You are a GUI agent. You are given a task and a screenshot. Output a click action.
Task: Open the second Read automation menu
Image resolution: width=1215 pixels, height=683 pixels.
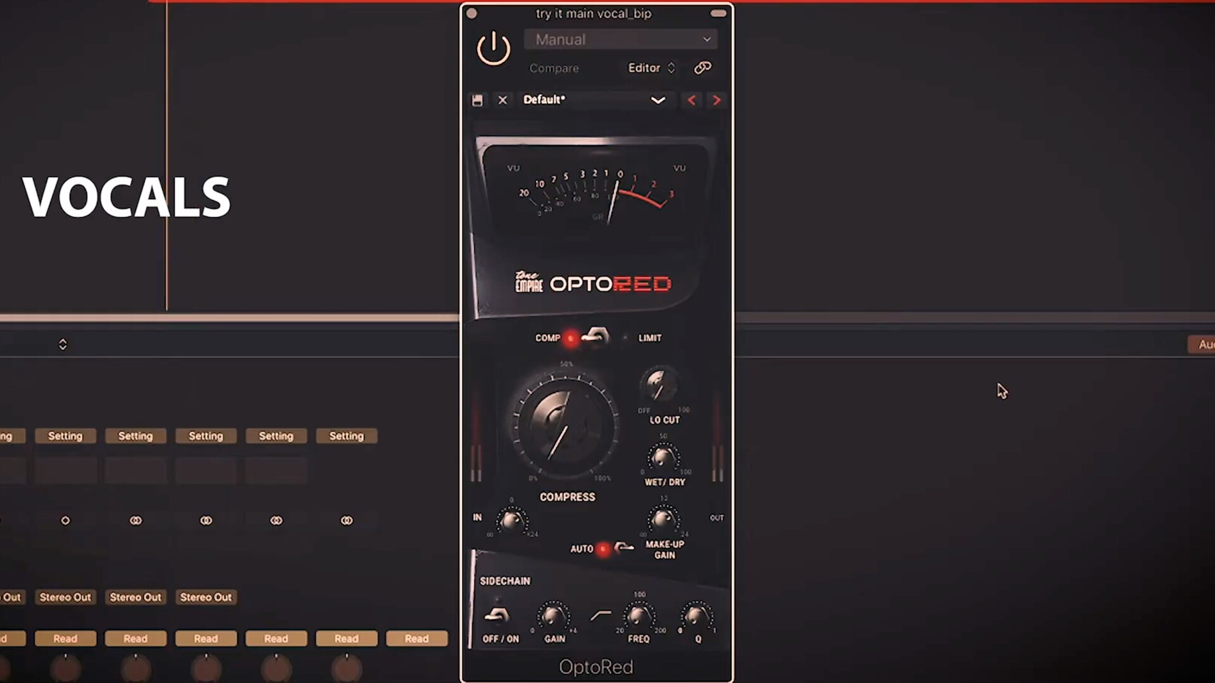135,639
